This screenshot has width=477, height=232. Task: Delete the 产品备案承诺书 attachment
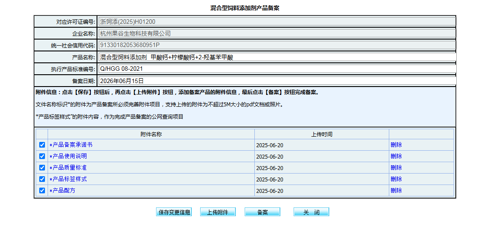[x=396, y=145]
